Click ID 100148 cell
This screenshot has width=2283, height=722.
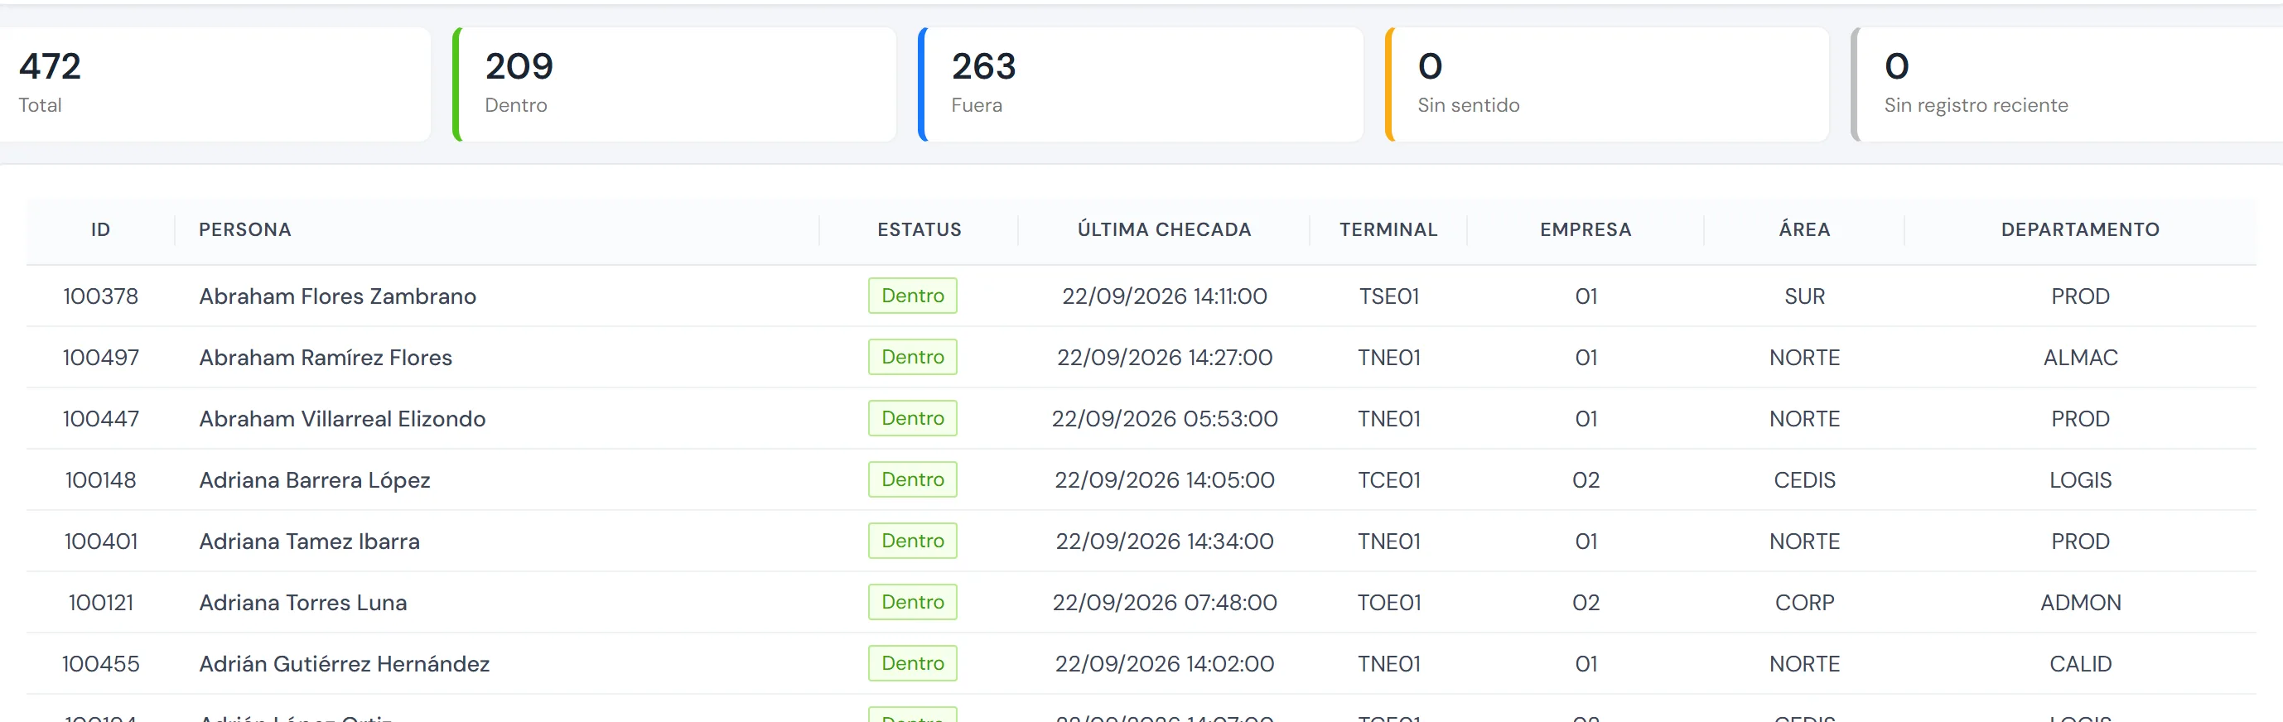click(101, 479)
